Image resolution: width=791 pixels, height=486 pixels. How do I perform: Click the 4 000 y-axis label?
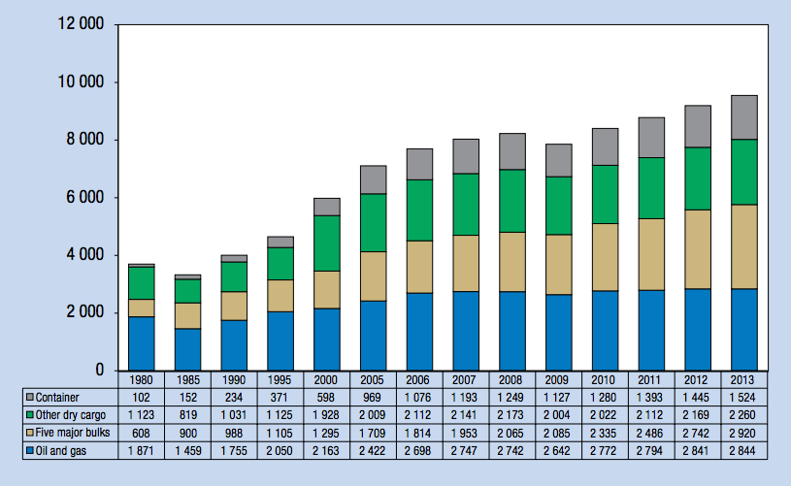point(84,254)
